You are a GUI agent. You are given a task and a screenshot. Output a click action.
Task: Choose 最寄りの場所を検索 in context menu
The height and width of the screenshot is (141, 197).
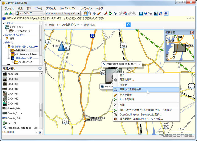point(146,90)
